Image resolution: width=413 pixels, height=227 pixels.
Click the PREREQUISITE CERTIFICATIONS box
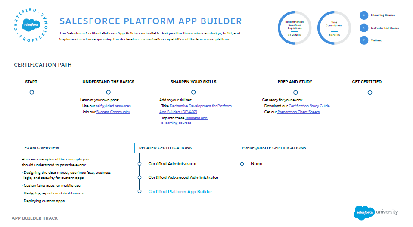pyautogui.click(x=273, y=148)
